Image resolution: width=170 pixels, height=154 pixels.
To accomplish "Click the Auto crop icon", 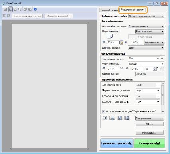I will (4, 16).
